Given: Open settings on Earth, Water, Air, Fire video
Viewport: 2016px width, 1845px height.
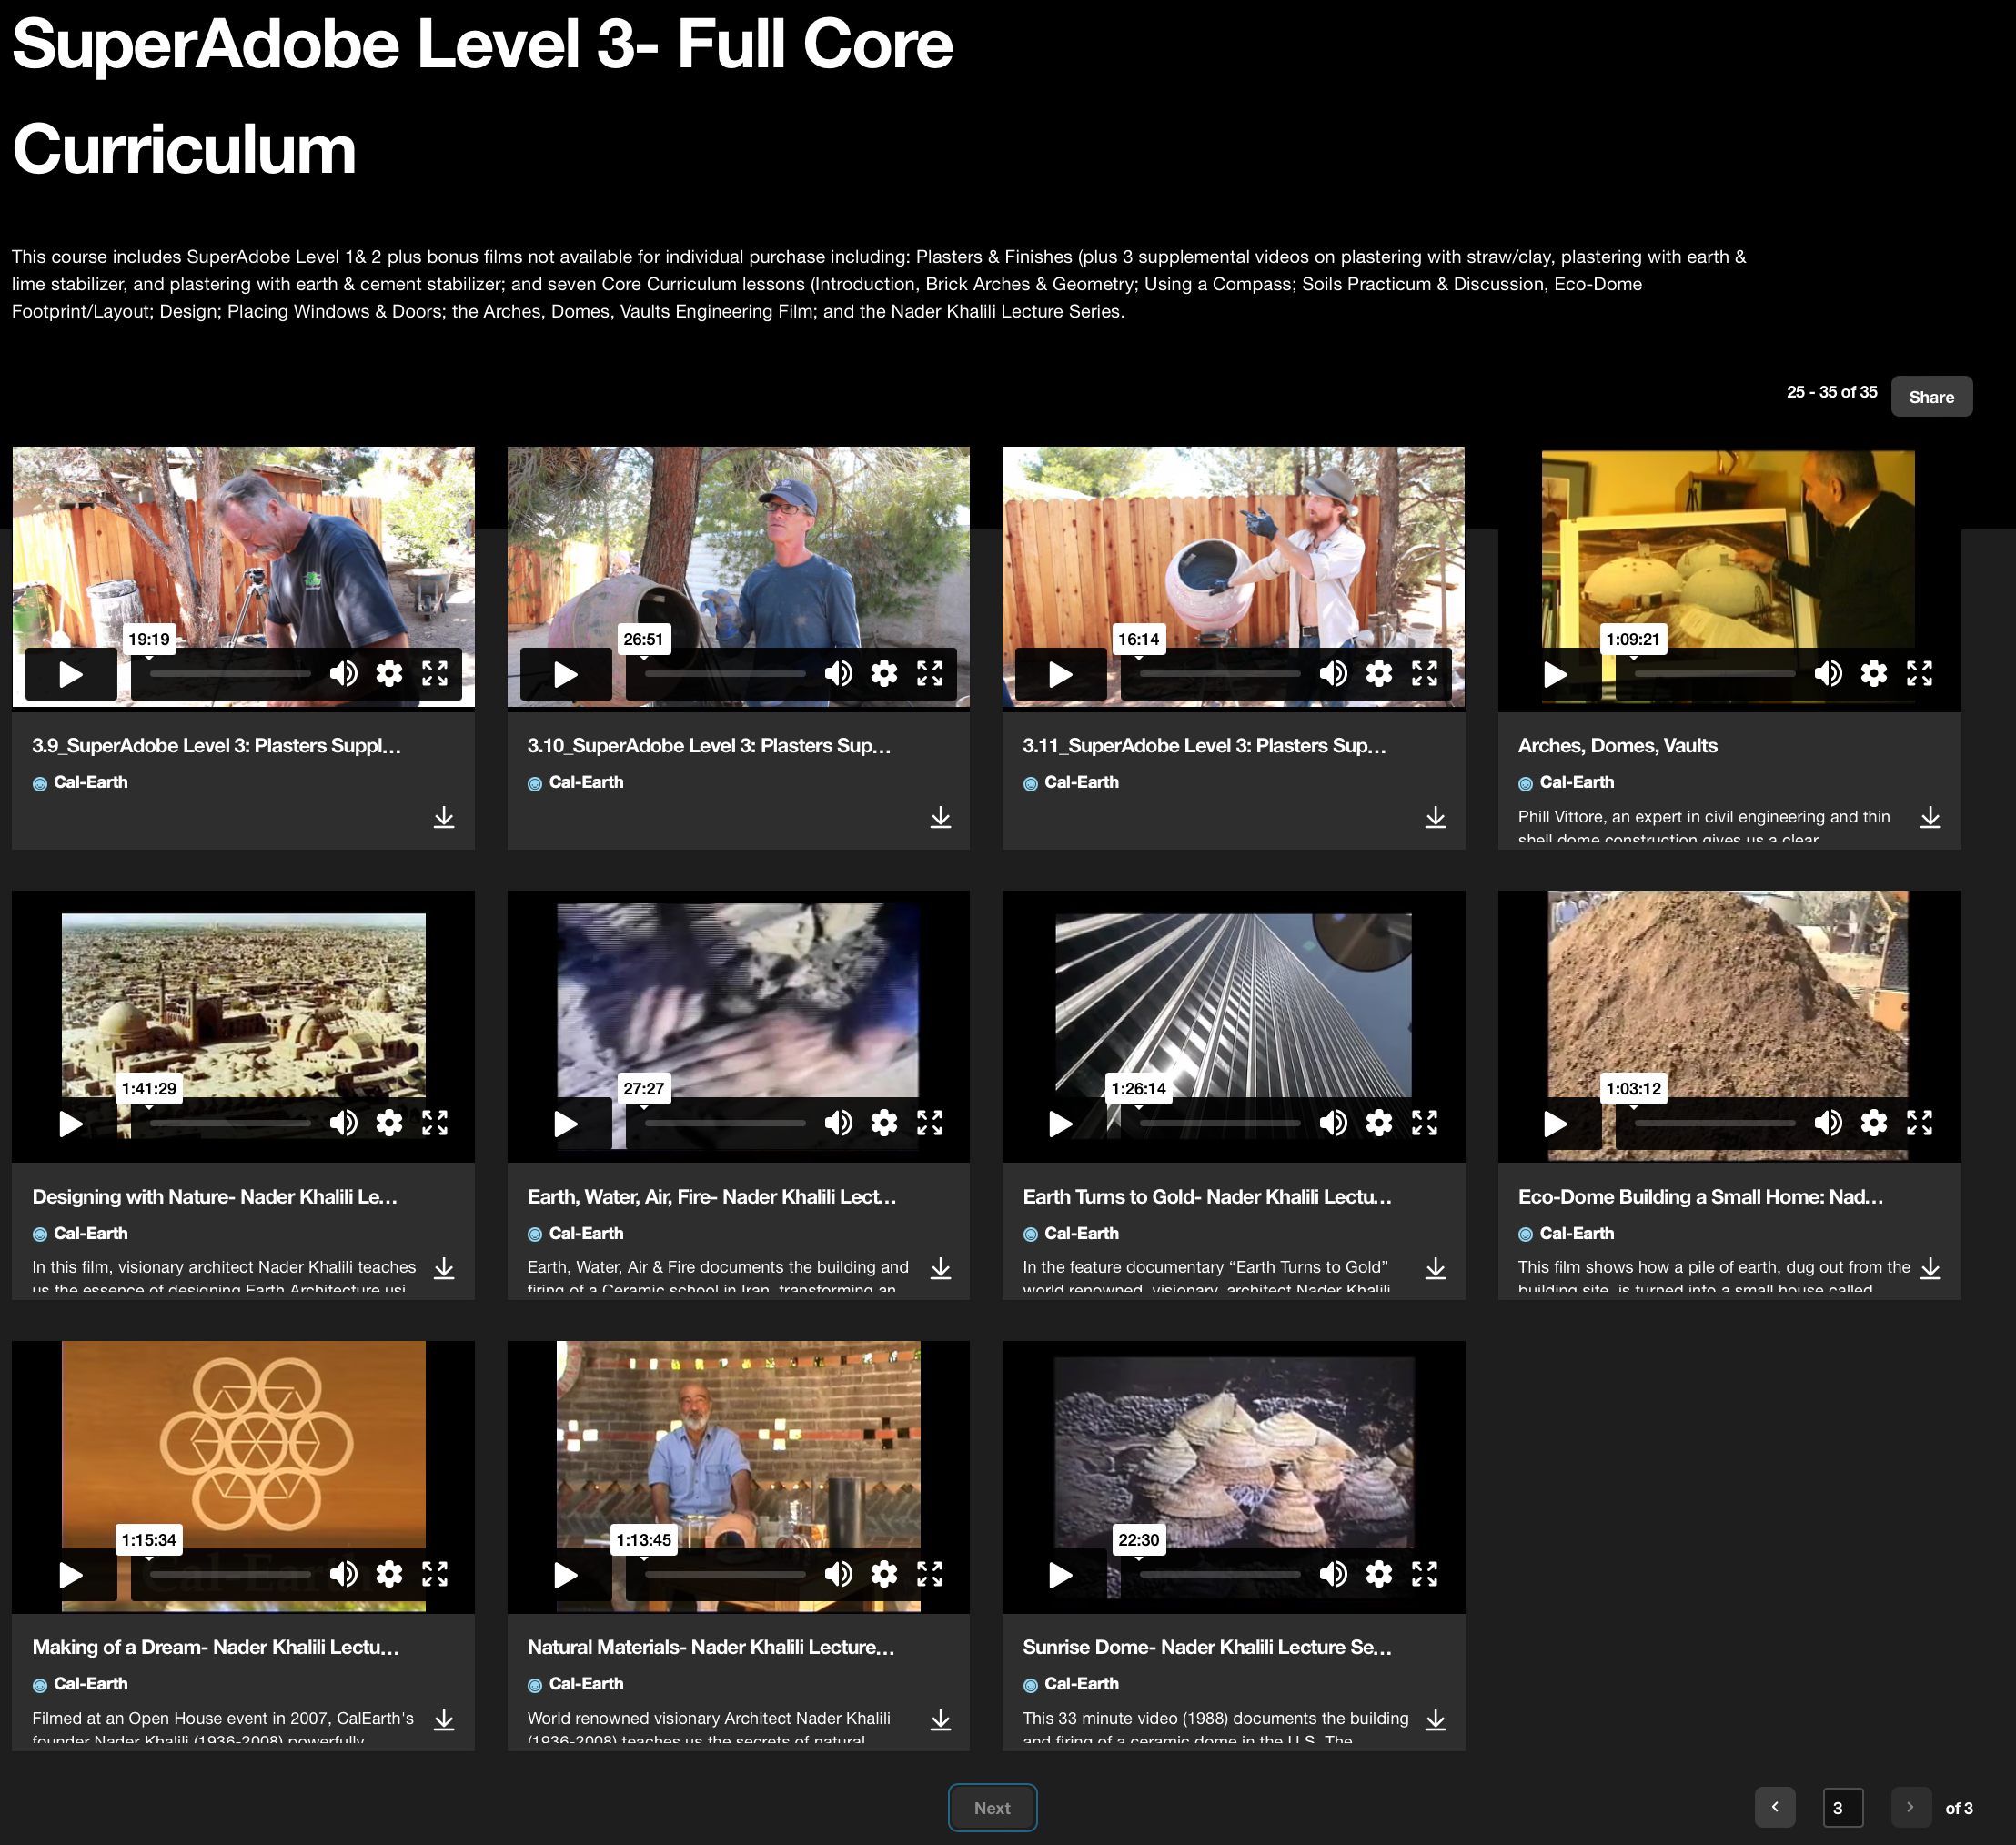Looking at the screenshot, I should click(883, 1124).
